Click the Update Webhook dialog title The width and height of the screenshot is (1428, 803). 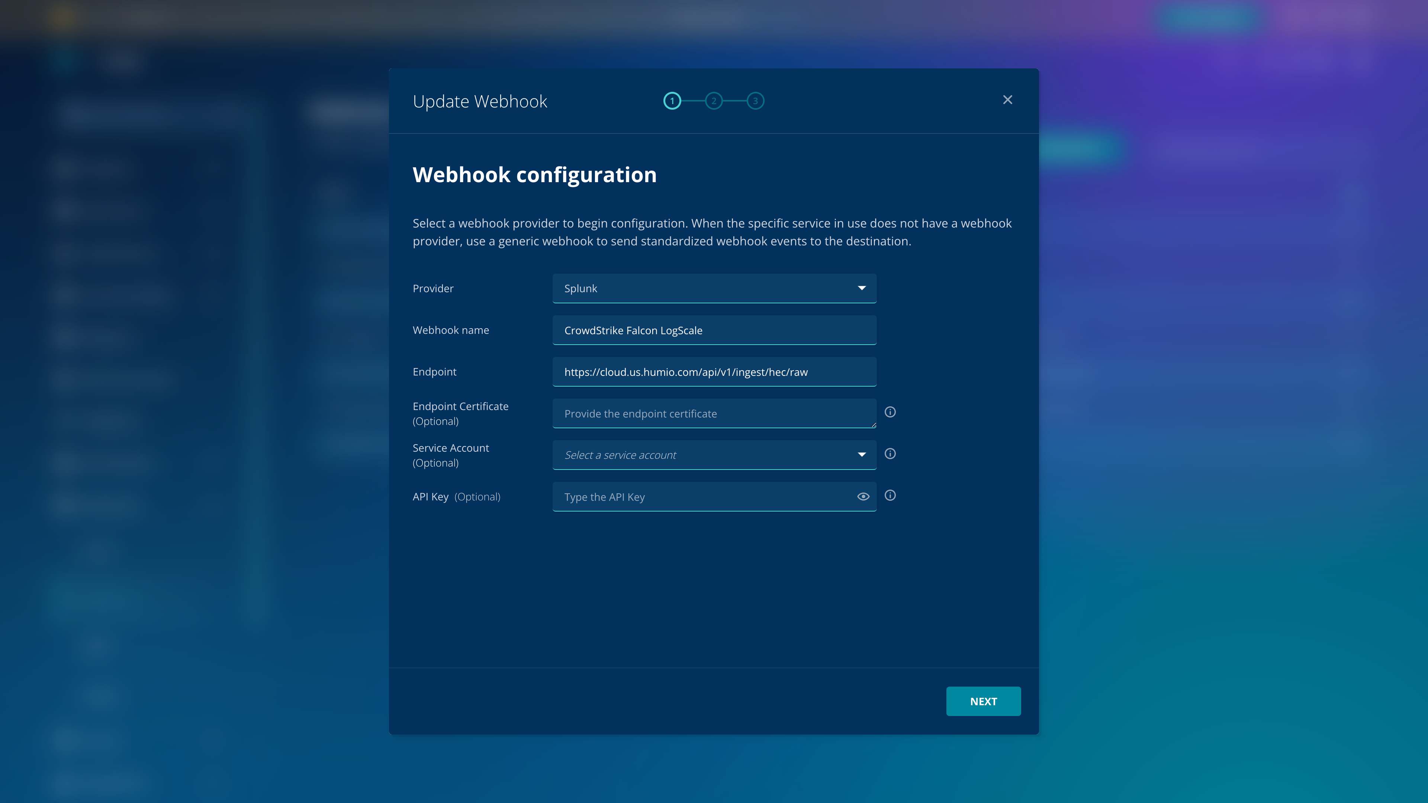[479, 101]
